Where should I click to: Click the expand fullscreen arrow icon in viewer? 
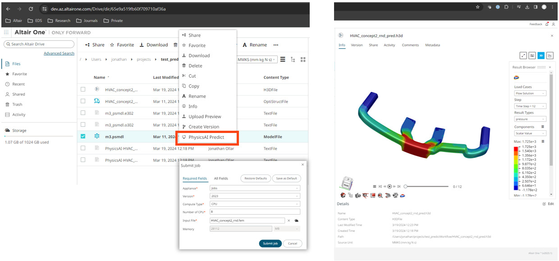click(523, 55)
